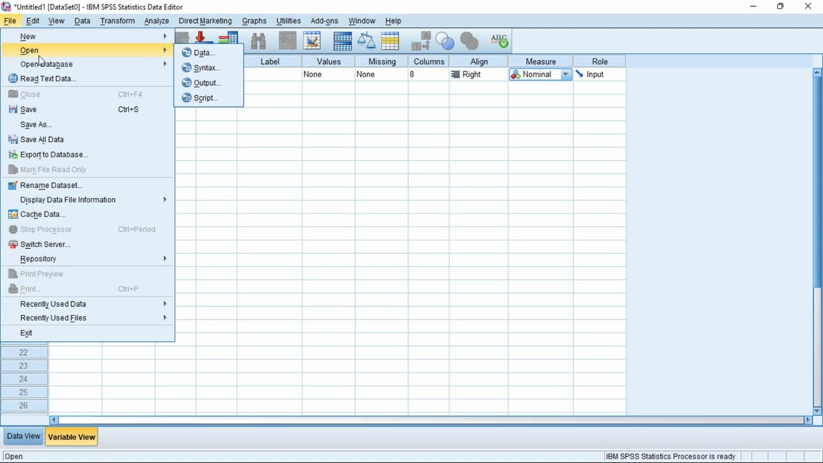Click the Values column header
This screenshot has width=823, height=463.
pos(329,62)
